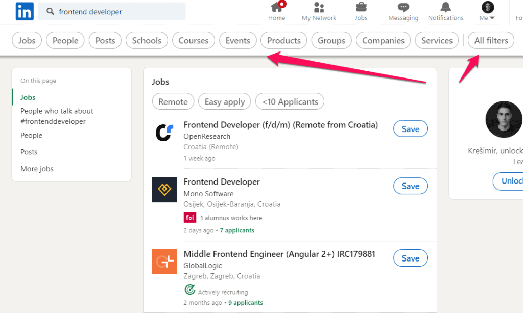523x313 pixels.
Task: Filter results by Groups
Action: click(x=331, y=41)
